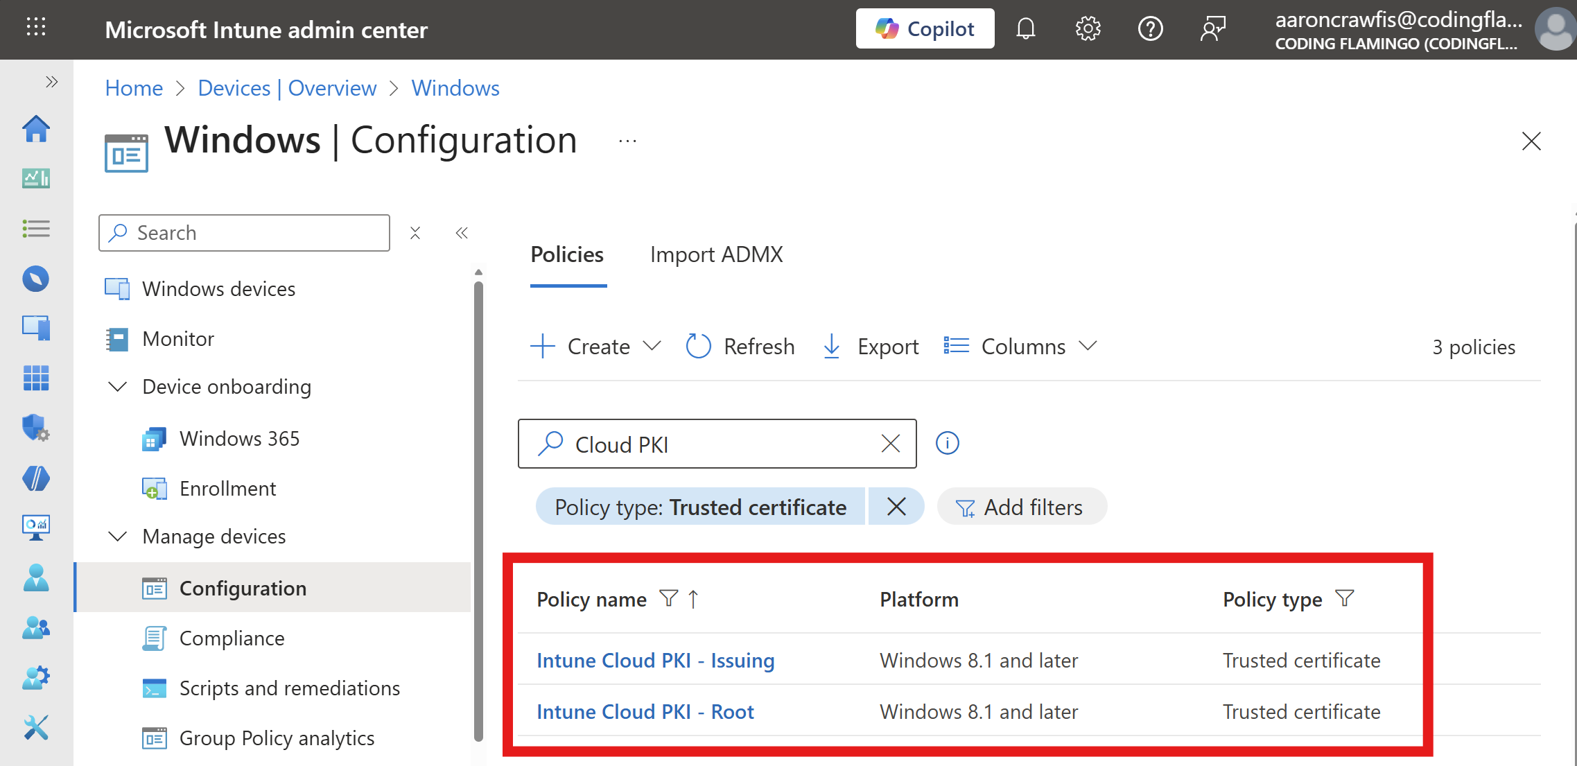
Task: Open the settings gear in the top bar
Action: click(x=1087, y=28)
